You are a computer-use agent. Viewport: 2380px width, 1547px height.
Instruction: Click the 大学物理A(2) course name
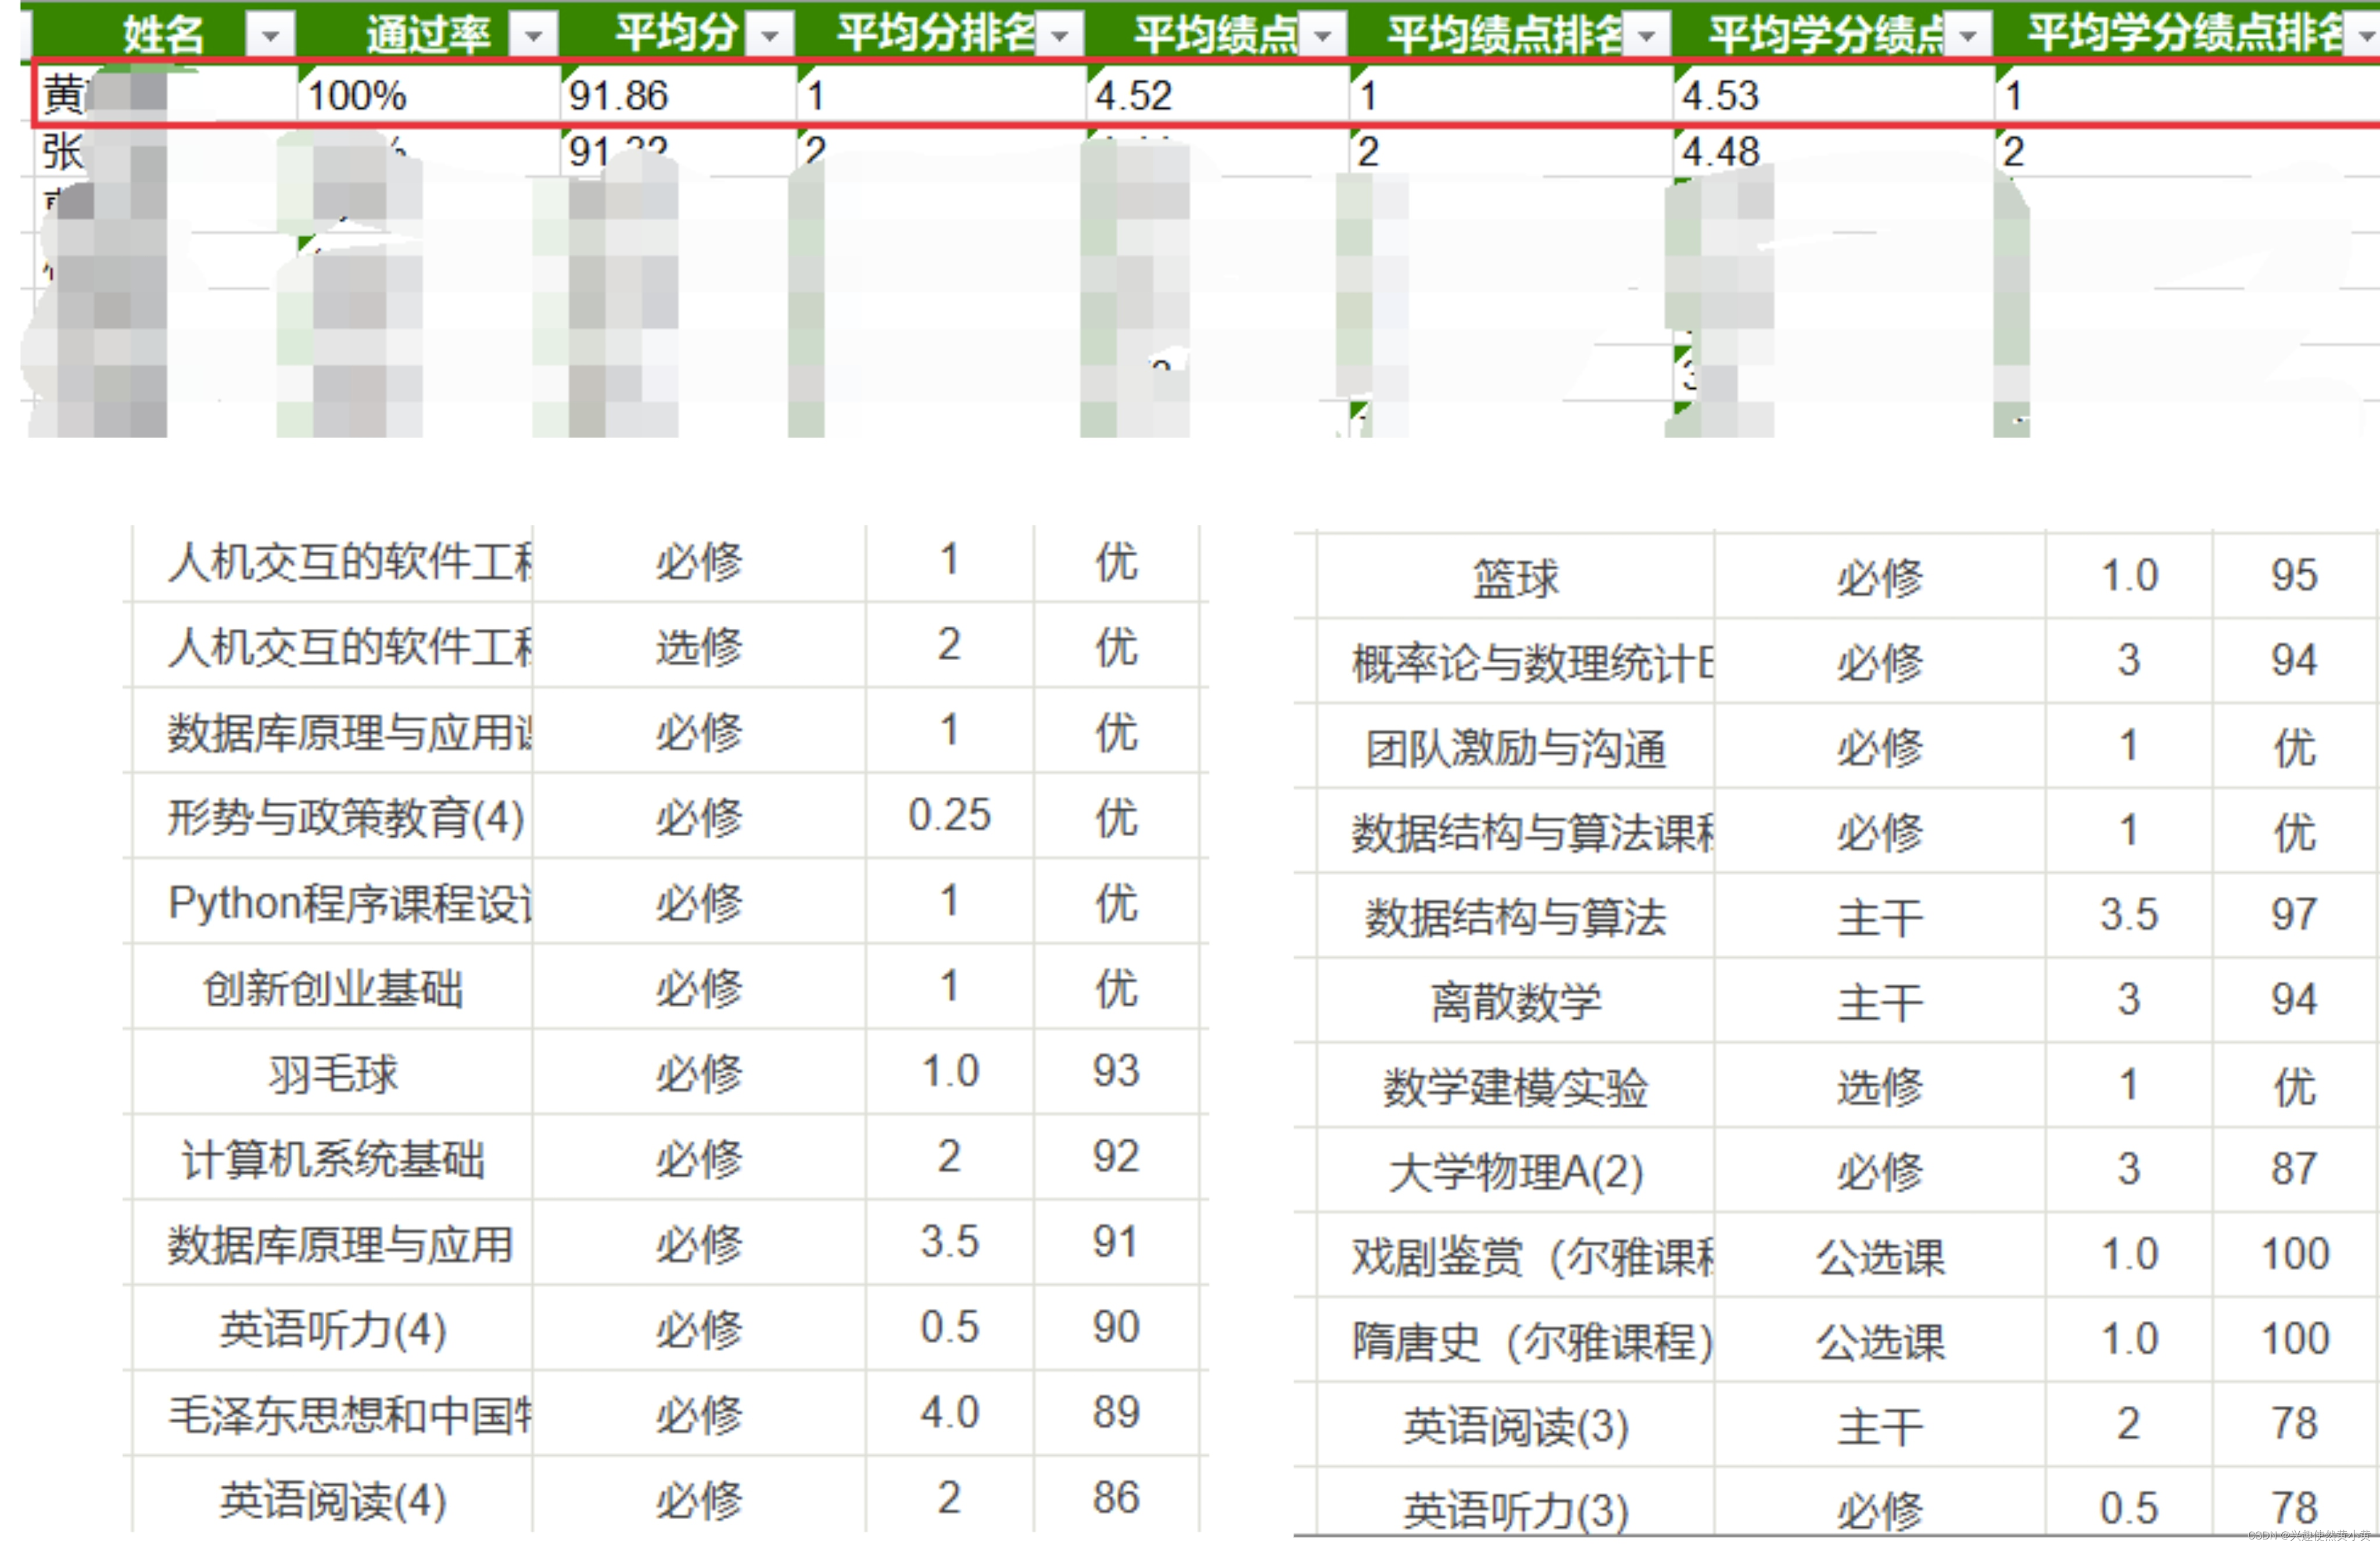(1515, 1171)
